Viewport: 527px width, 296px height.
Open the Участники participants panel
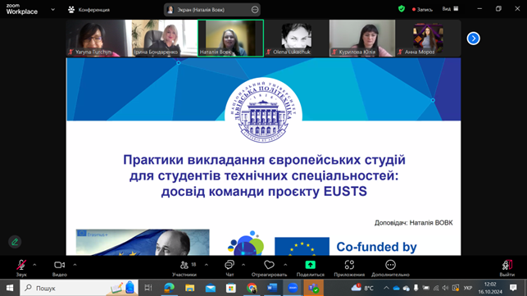184,268
